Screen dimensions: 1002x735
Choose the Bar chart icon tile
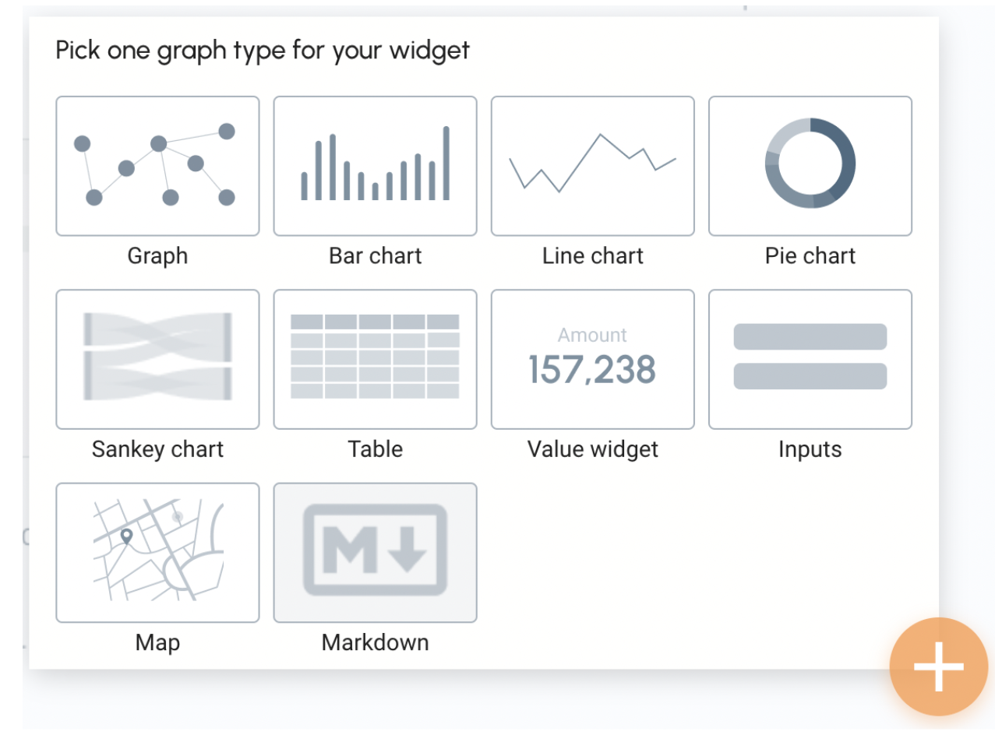coord(375,166)
